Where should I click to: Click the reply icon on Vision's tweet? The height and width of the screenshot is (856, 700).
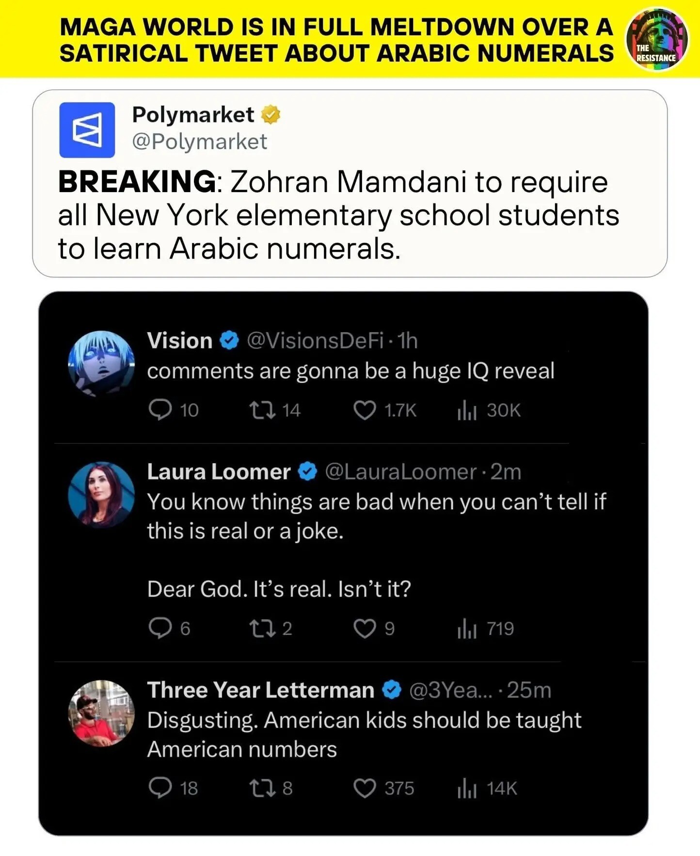coord(160,410)
